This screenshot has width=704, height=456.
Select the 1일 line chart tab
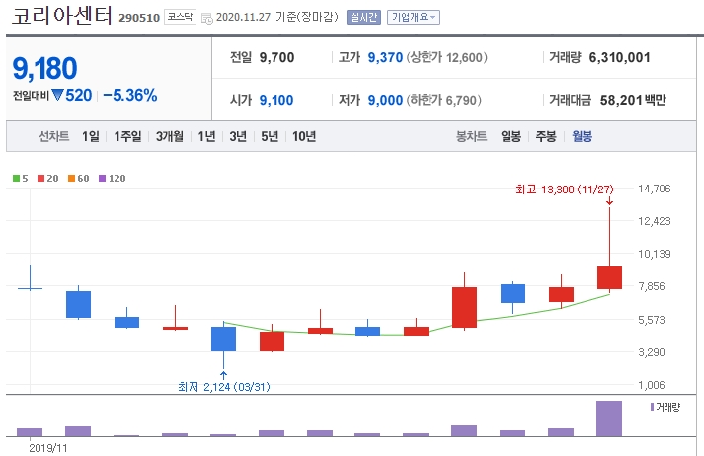[x=90, y=136]
